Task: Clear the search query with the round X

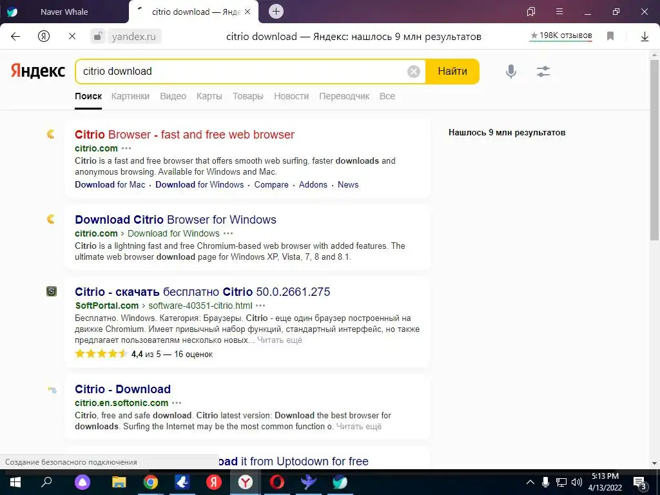Action: (x=413, y=72)
